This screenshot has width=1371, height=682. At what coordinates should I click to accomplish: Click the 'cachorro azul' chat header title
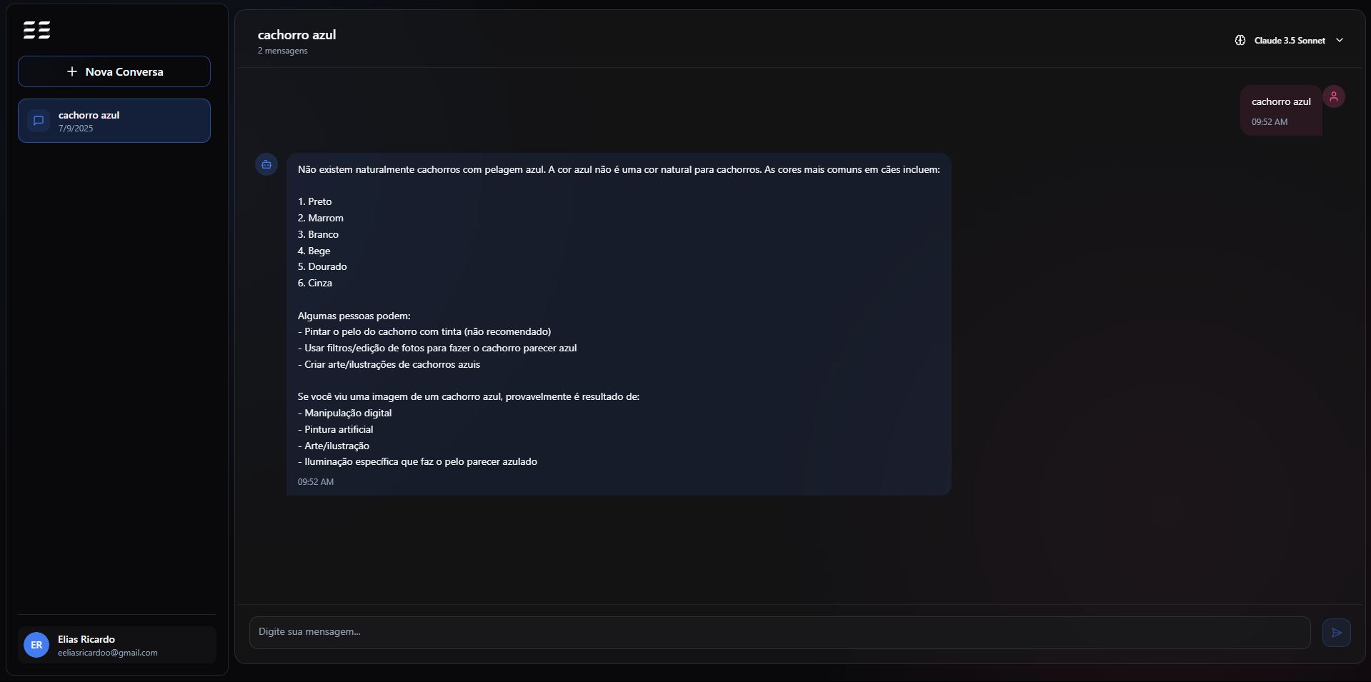[296, 35]
